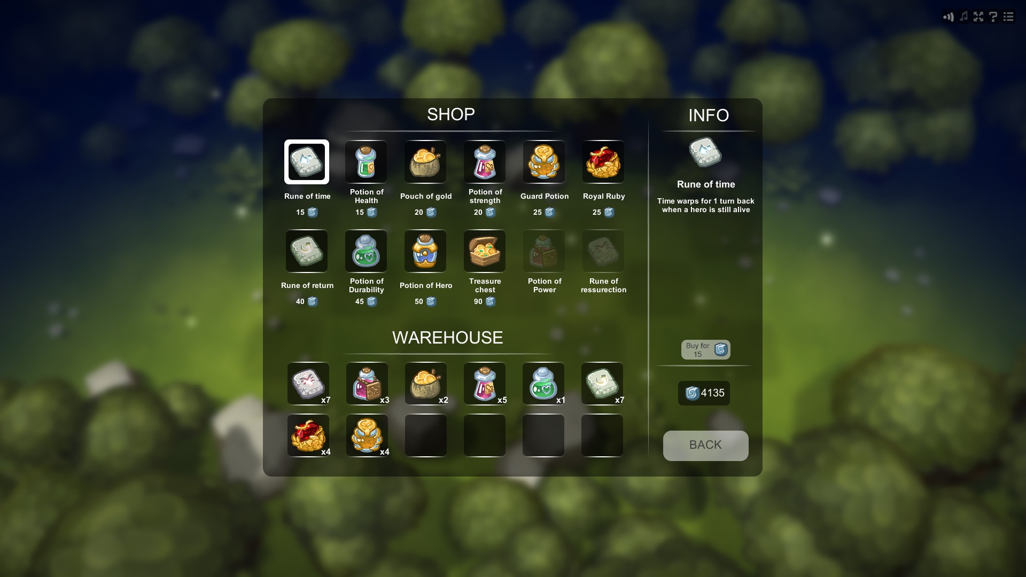The width and height of the screenshot is (1026, 577).
Task: Select the Royal Ruby item
Action: click(x=603, y=161)
